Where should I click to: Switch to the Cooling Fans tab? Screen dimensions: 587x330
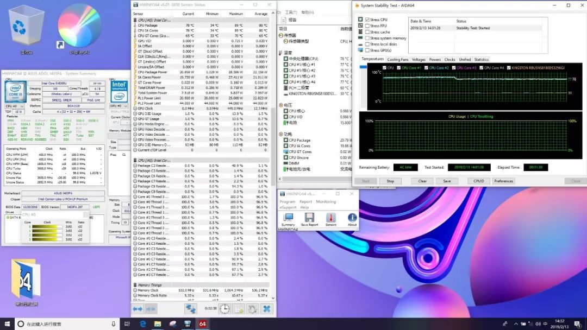[397, 60]
